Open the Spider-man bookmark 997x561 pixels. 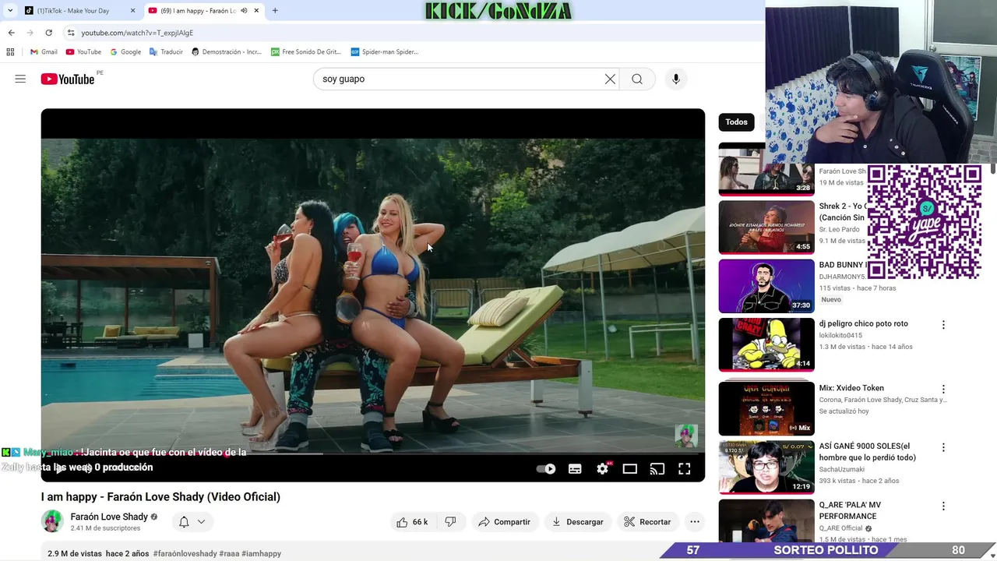tap(384, 52)
